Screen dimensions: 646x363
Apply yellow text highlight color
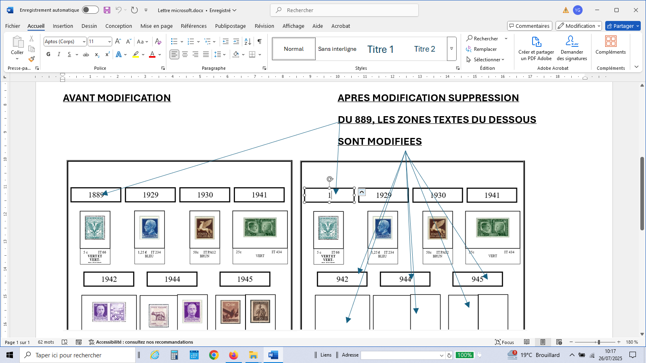(136, 54)
